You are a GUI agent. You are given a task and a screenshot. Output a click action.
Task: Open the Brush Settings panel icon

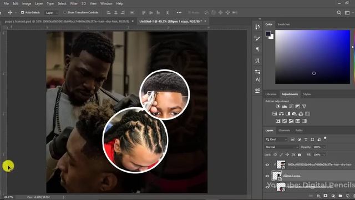257,38
